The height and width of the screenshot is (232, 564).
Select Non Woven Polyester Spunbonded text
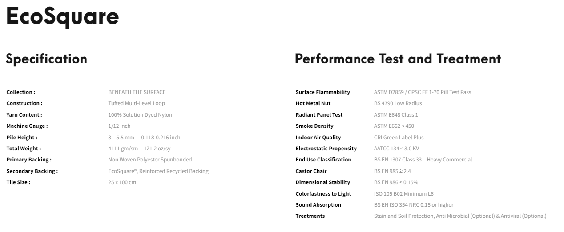tap(150, 160)
